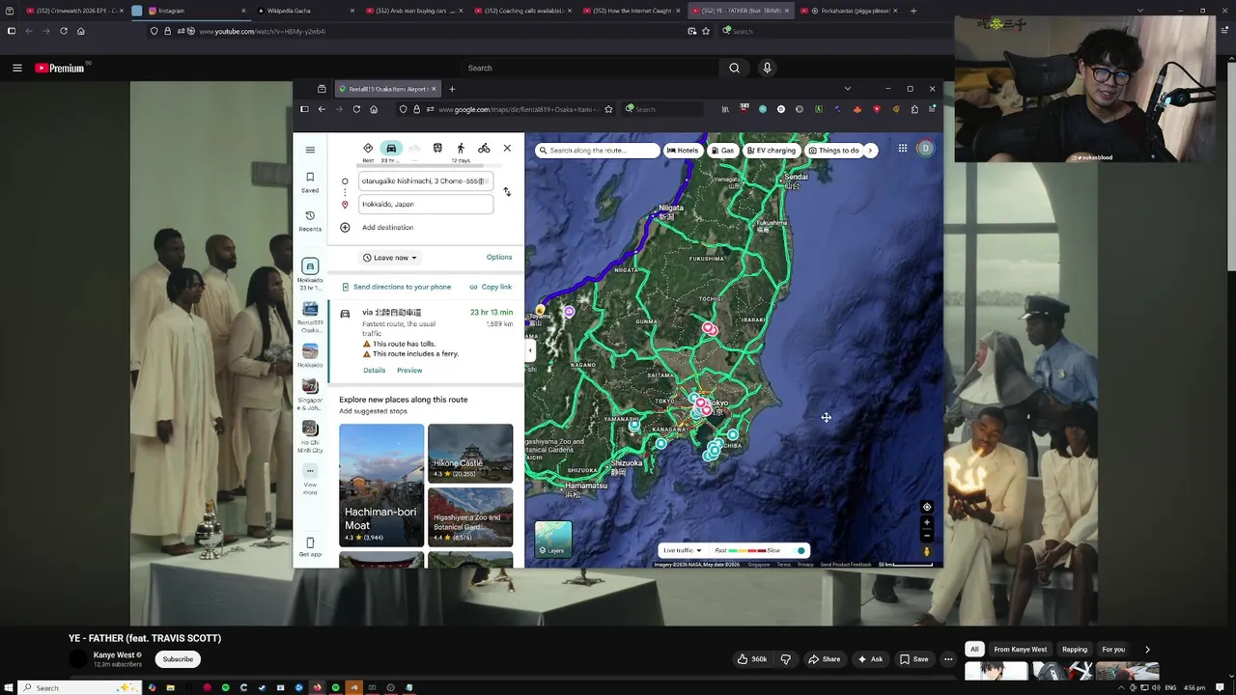Copy link to the route

point(491,287)
